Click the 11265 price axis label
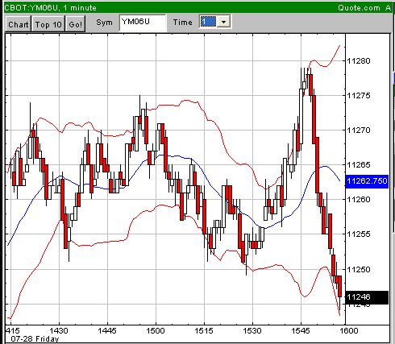The width and height of the screenshot is (395, 344). (359, 165)
